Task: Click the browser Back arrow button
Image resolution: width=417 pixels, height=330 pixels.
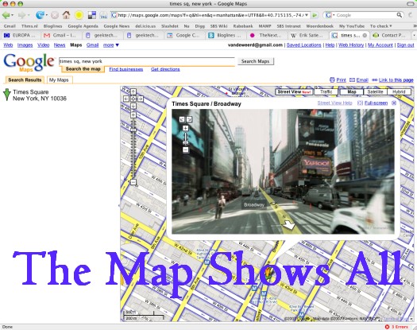Action: (6, 15)
